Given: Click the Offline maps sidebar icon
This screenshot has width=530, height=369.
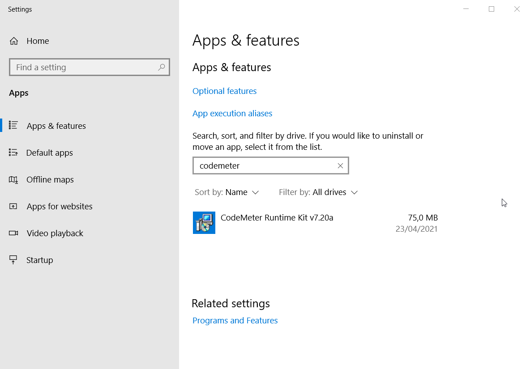Looking at the screenshot, I should [x=13, y=179].
